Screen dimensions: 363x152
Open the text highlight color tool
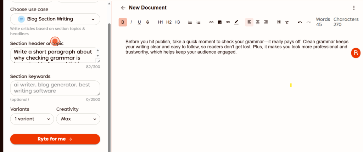pos(236,22)
